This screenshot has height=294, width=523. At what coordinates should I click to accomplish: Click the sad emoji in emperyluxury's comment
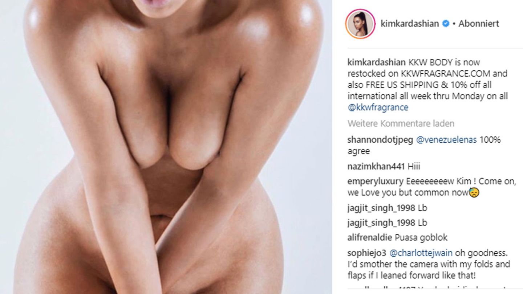474,193
